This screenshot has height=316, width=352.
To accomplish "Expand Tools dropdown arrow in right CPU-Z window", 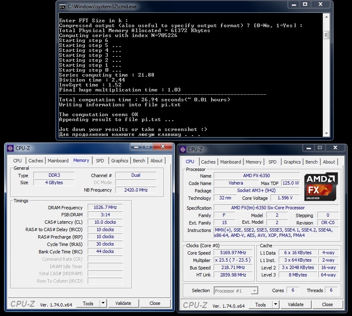I will pyautogui.click(x=275, y=305).
